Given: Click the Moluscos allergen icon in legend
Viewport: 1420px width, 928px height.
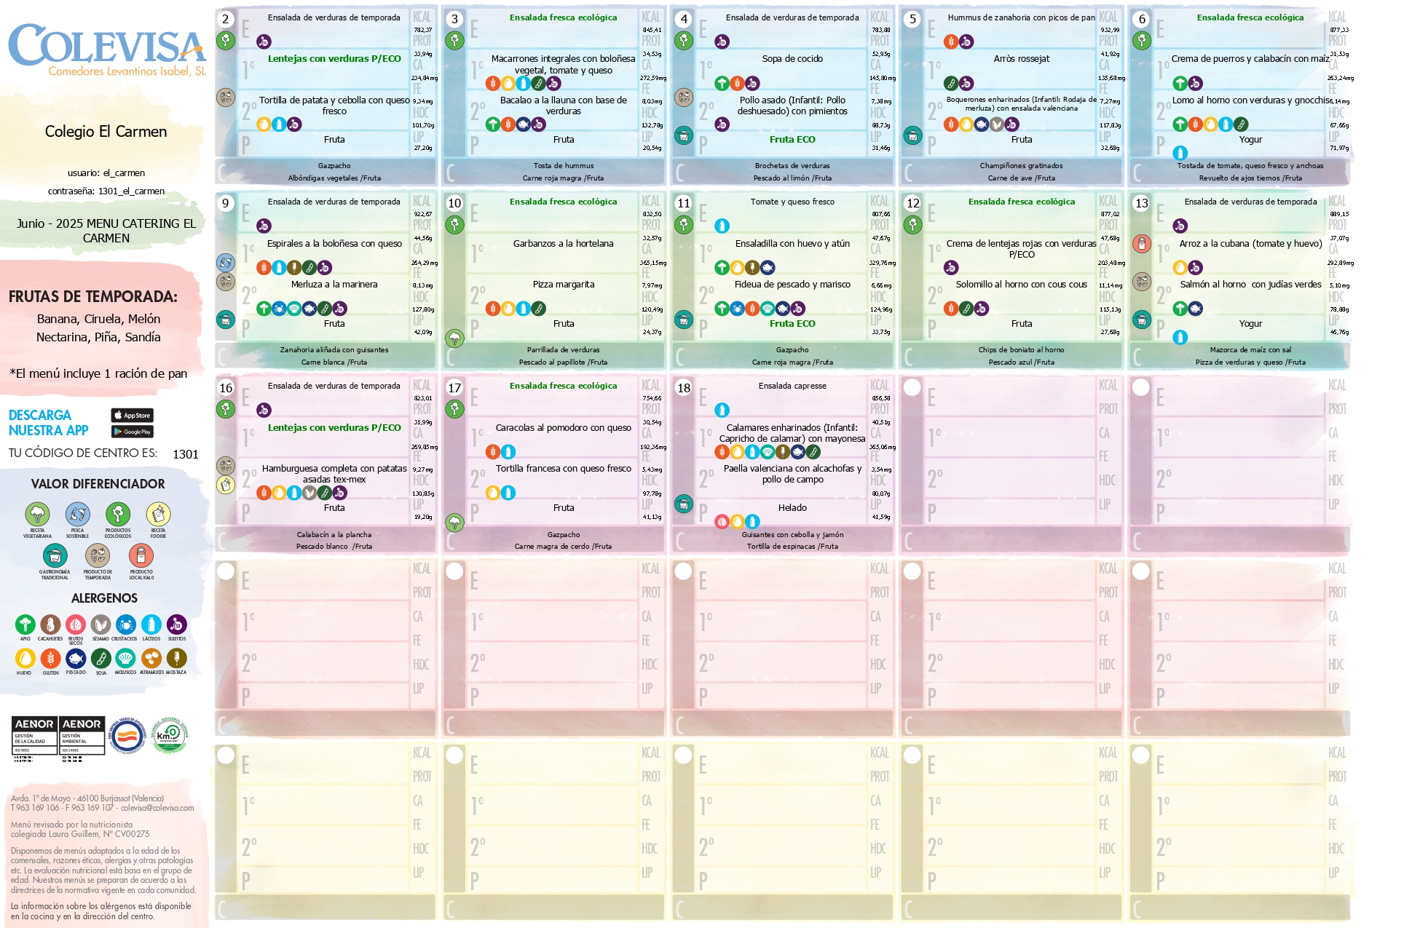Looking at the screenshot, I should click(126, 658).
